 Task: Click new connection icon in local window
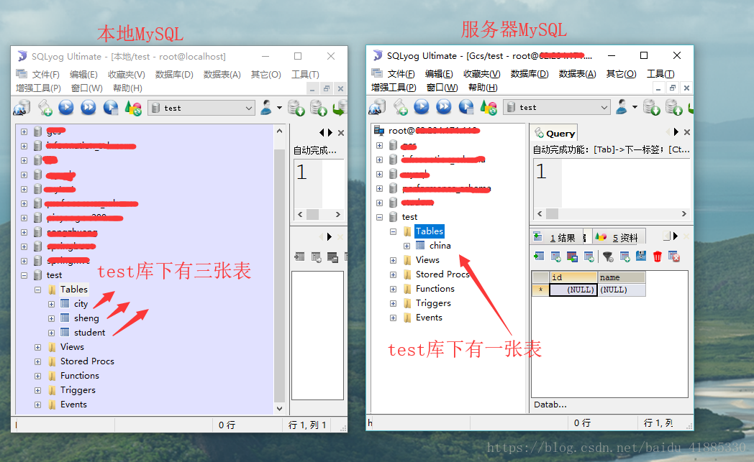[x=21, y=108]
